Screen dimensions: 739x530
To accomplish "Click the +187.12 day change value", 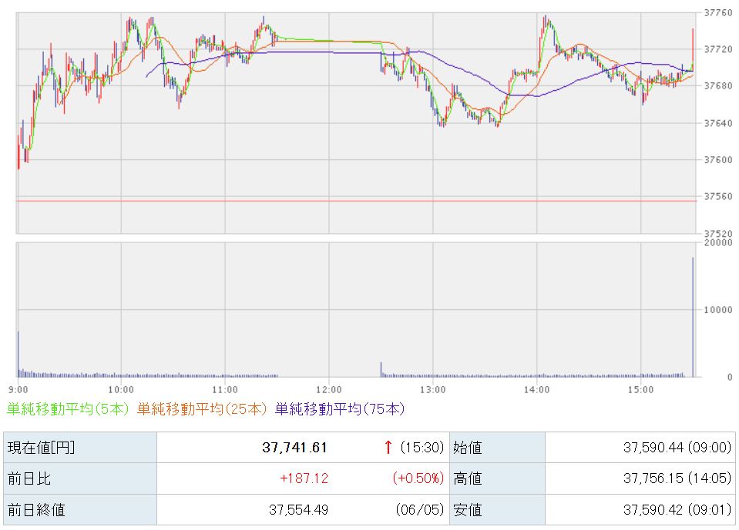I will (304, 478).
